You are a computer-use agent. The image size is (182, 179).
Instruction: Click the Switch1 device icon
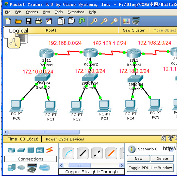tap(90, 77)
